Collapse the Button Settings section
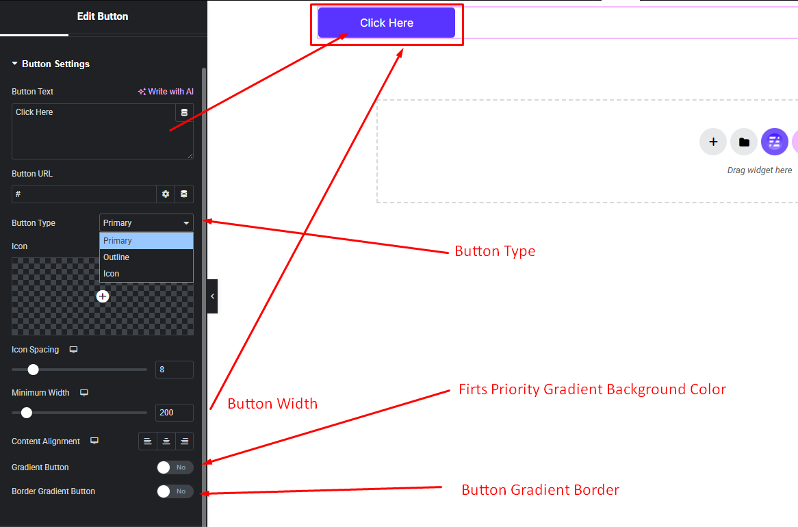 coord(51,64)
